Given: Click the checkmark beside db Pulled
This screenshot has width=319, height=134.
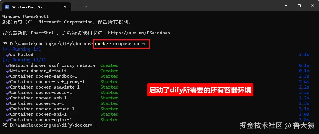Looking at the screenshot, I should coord(8,55).
